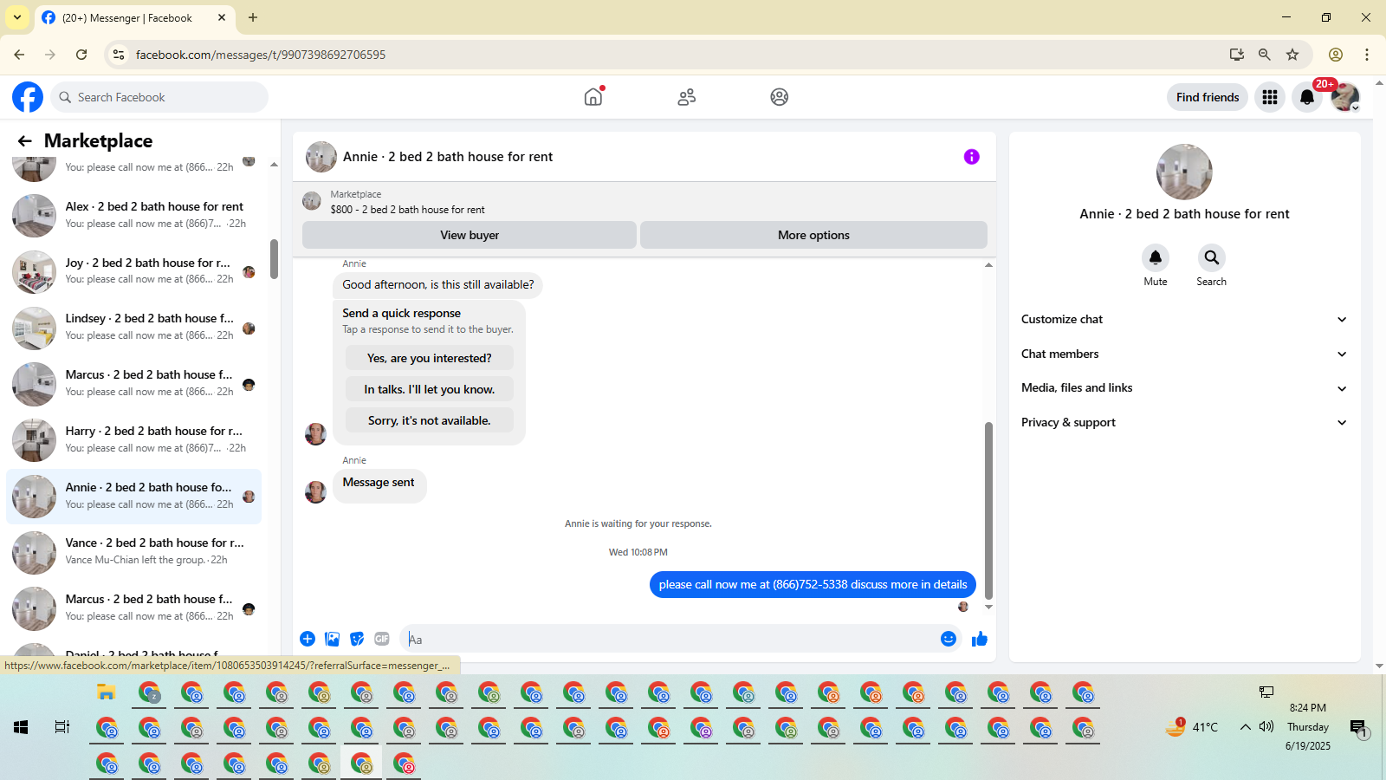Open the Friends icon in top navigation
1386x780 pixels.
(x=687, y=97)
